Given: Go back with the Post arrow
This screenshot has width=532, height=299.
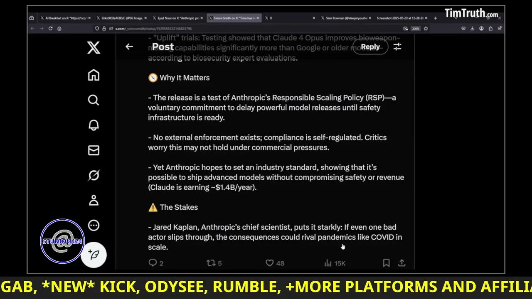Looking at the screenshot, I should tap(129, 47).
